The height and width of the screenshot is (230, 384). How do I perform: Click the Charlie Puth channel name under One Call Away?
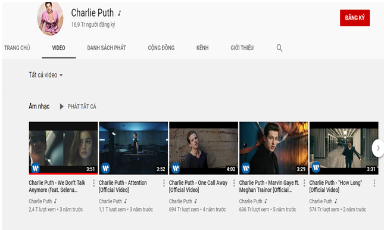180,201
